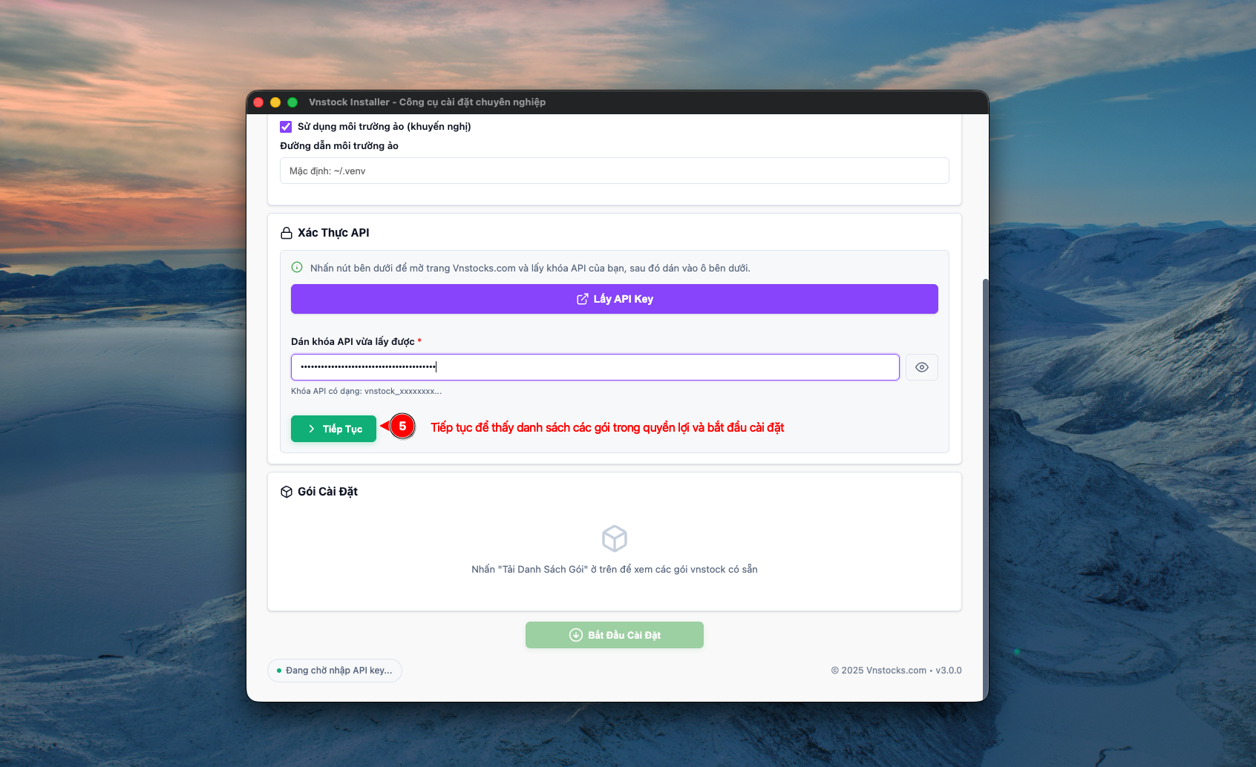The width and height of the screenshot is (1256, 767).
Task: Click the red numbered badge "5"
Action: 402,427
